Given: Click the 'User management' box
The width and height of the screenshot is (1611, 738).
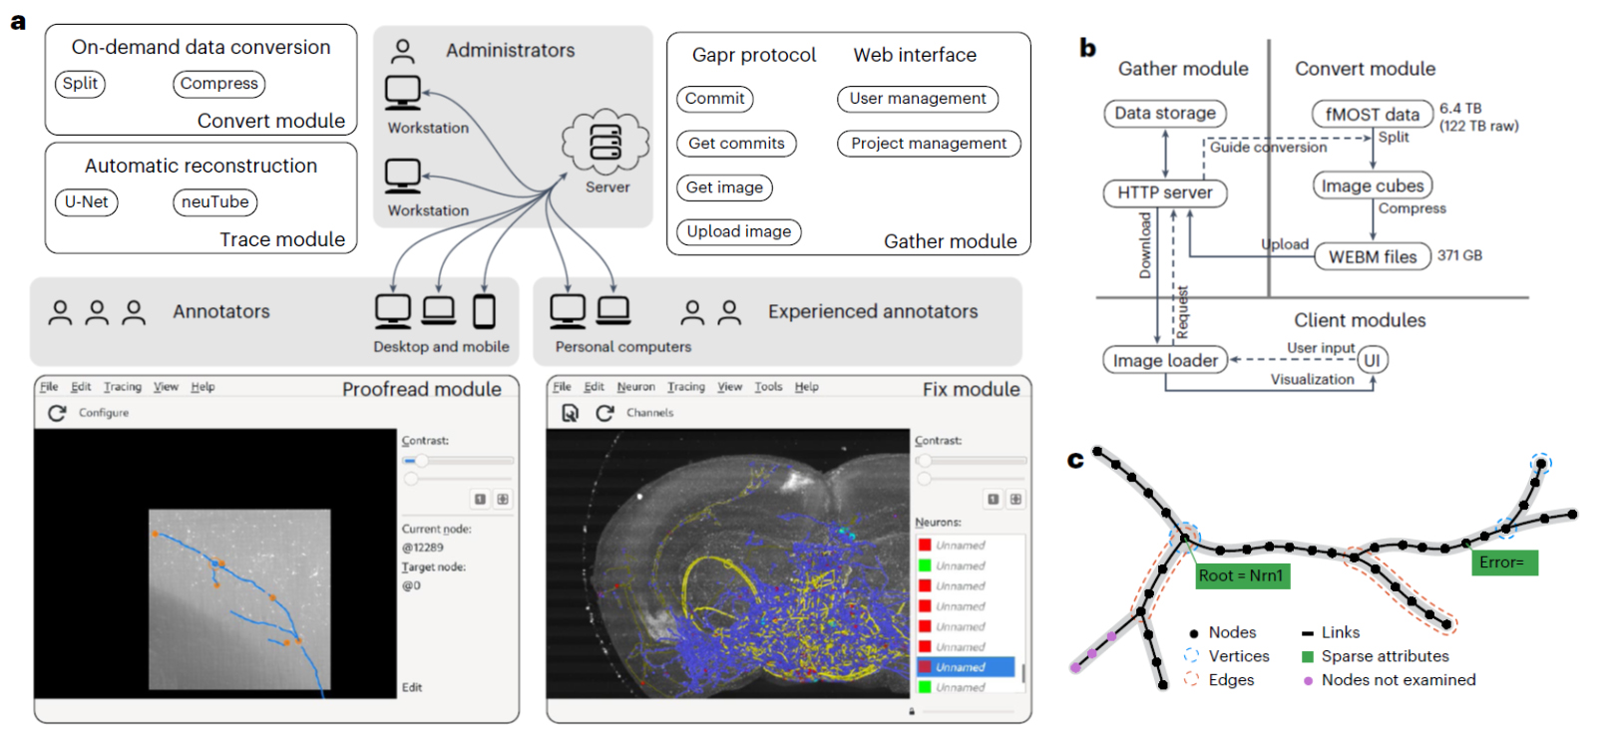Looking at the screenshot, I should (918, 99).
